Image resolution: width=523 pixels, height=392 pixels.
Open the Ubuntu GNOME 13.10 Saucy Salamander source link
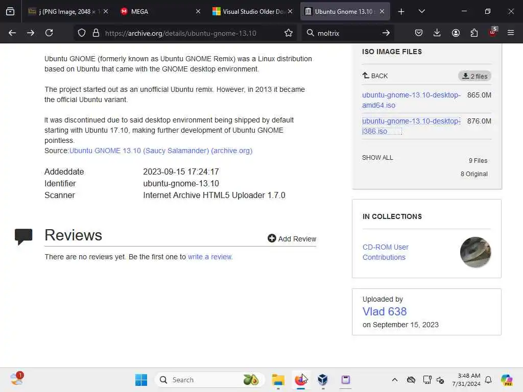tap(161, 151)
